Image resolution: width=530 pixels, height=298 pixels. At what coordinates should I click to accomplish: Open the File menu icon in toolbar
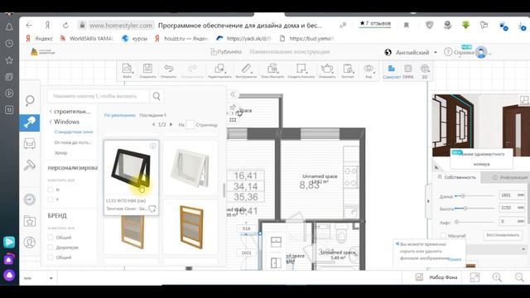127,70
